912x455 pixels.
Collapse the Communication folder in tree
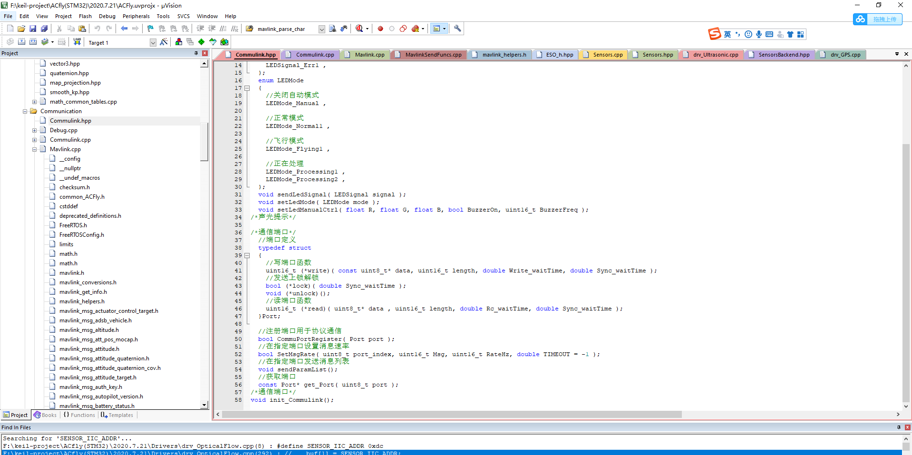[x=25, y=111]
